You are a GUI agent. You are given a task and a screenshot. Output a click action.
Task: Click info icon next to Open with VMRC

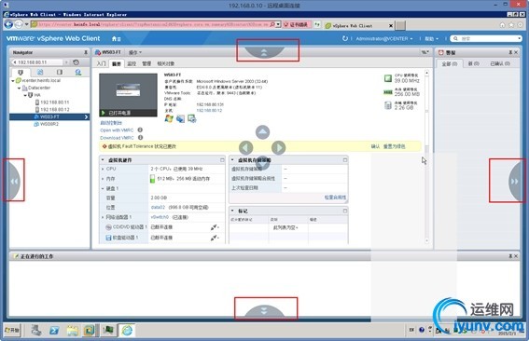[140, 130]
